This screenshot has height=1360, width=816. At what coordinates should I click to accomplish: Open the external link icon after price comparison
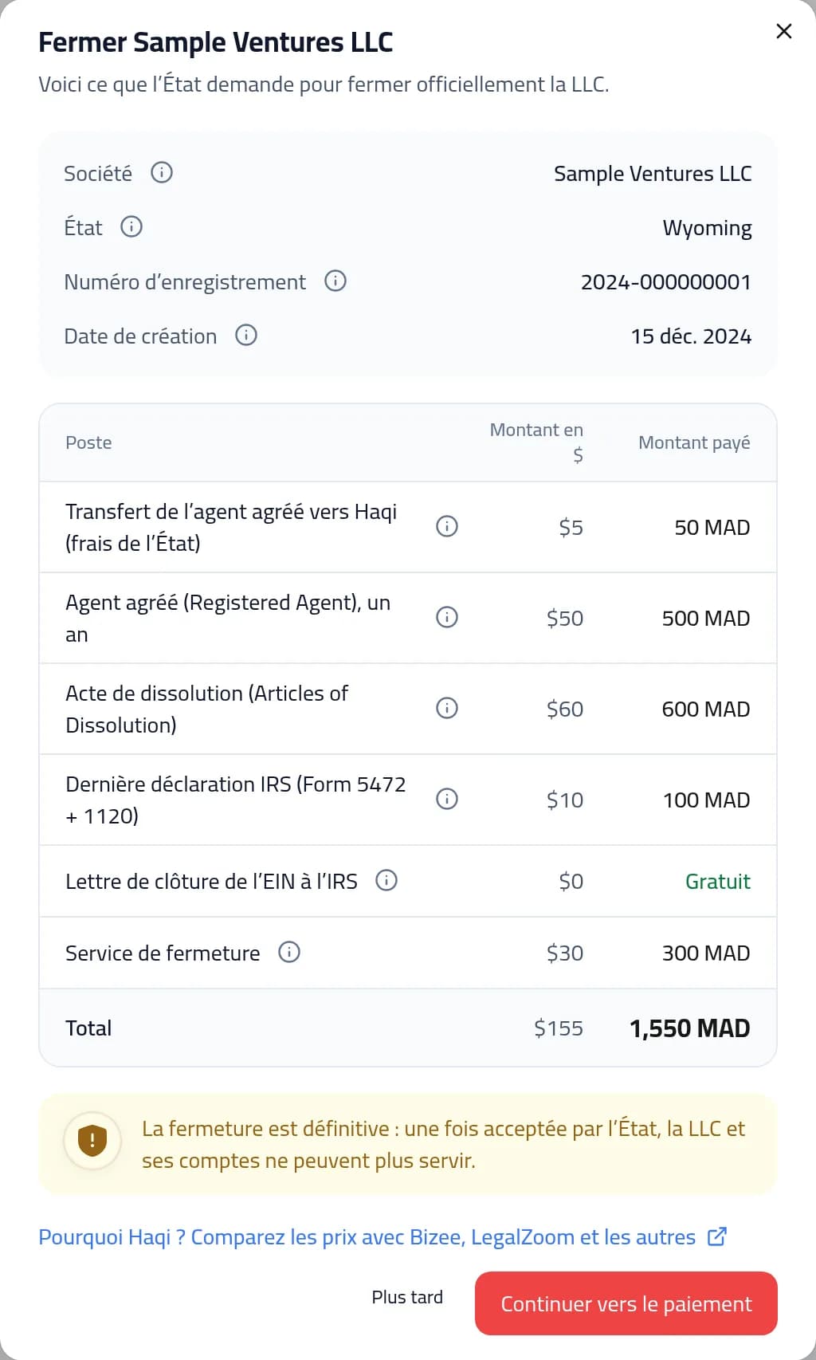pyautogui.click(x=717, y=1236)
